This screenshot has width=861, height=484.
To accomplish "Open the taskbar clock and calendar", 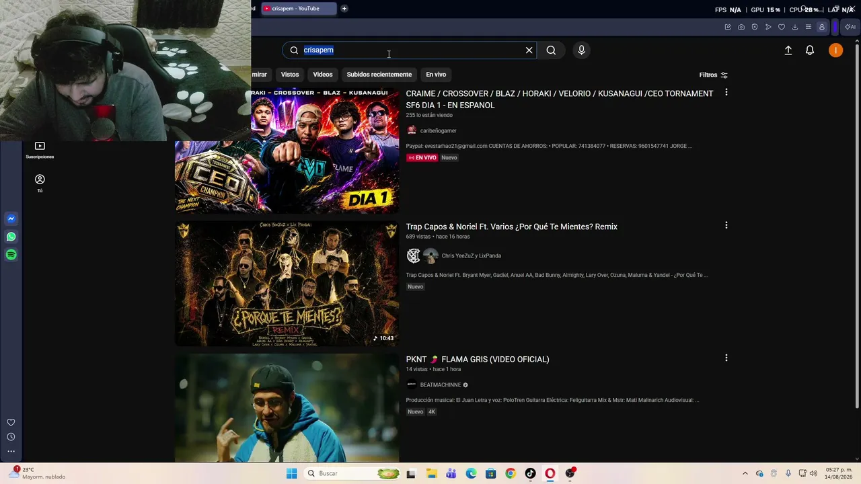I will pos(837,473).
